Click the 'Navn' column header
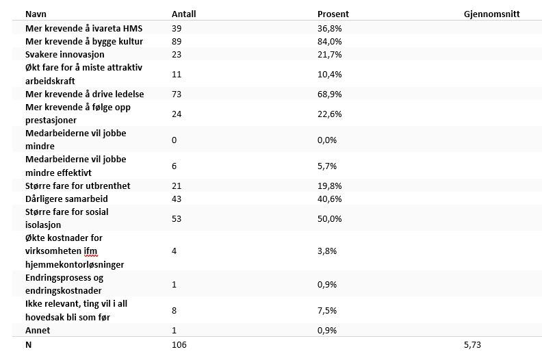 coord(36,14)
